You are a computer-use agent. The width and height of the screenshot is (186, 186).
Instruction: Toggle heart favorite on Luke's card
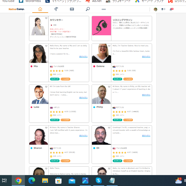tap(46, 87)
